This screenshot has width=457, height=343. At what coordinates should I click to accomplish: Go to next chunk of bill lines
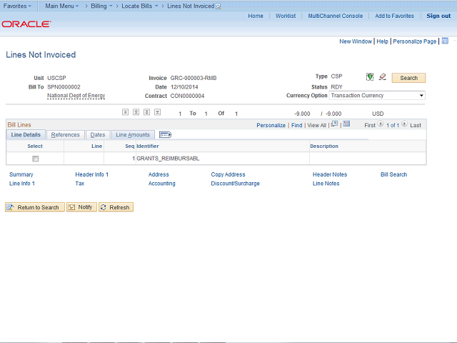pos(146,112)
